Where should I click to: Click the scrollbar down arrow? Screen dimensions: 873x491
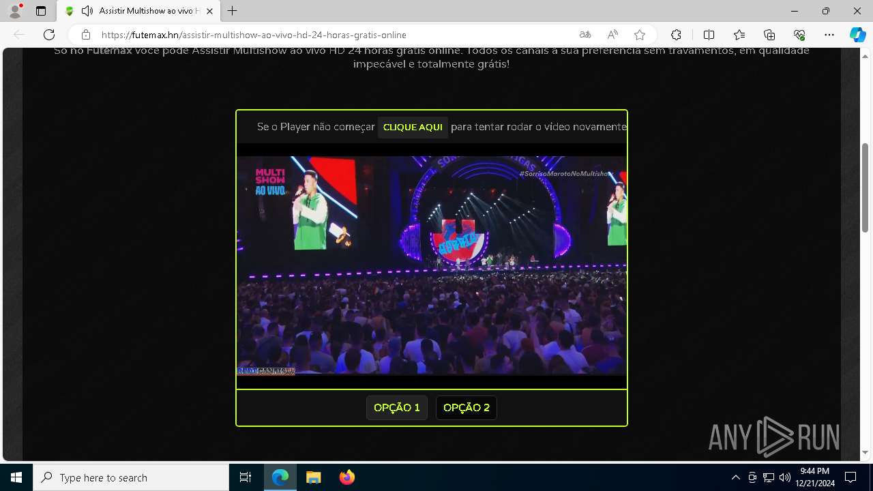click(866, 453)
